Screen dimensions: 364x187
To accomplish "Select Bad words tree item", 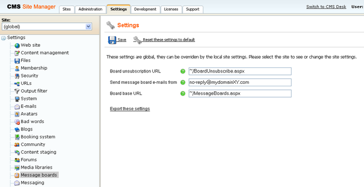I will click(32, 122).
